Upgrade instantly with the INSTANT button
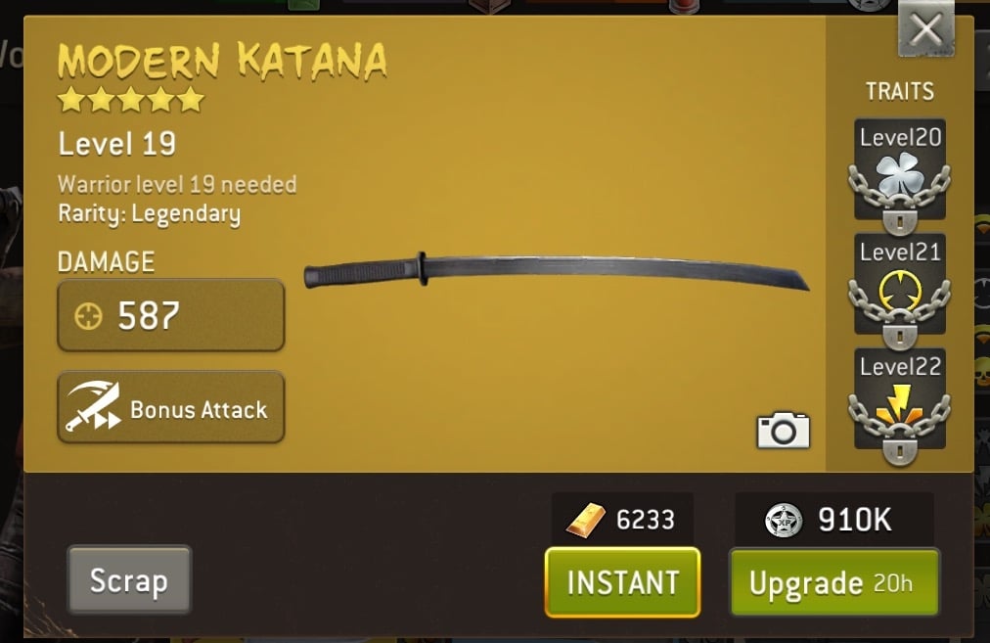 (622, 581)
